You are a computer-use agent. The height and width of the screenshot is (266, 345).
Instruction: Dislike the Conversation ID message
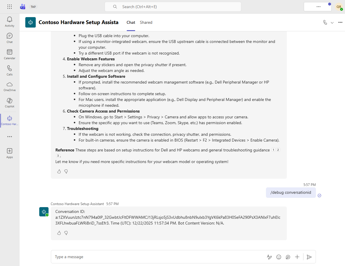tap(66, 233)
